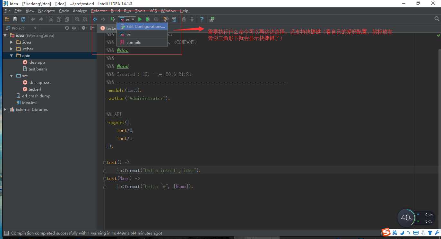Click the Run with Coverage icon

click(156, 20)
